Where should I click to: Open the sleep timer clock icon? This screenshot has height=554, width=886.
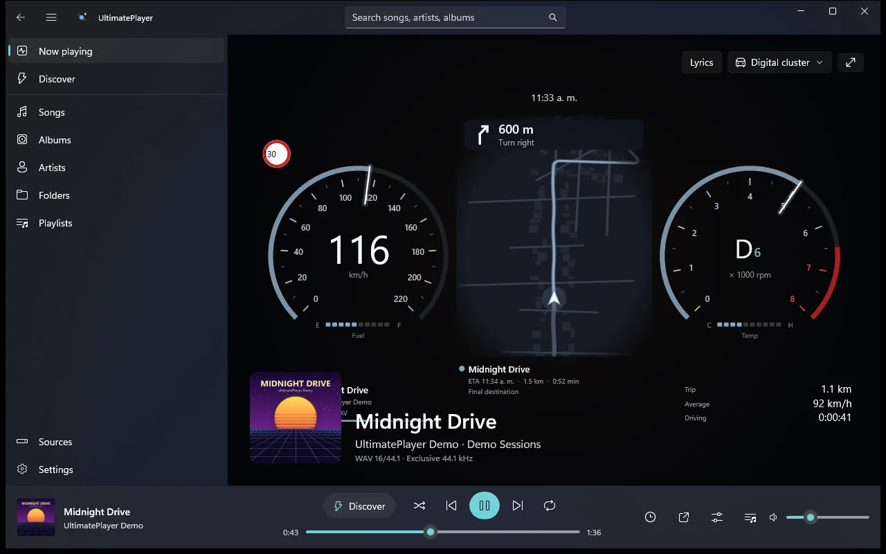coord(651,517)
